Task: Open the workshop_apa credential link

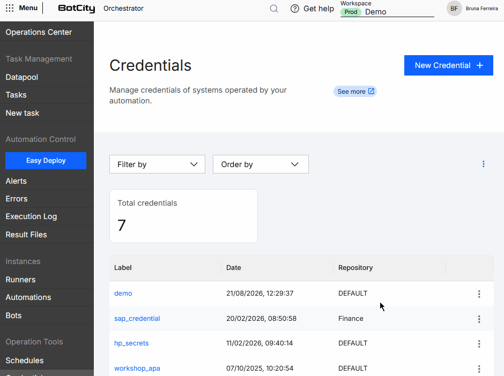Action: (137, 369)
